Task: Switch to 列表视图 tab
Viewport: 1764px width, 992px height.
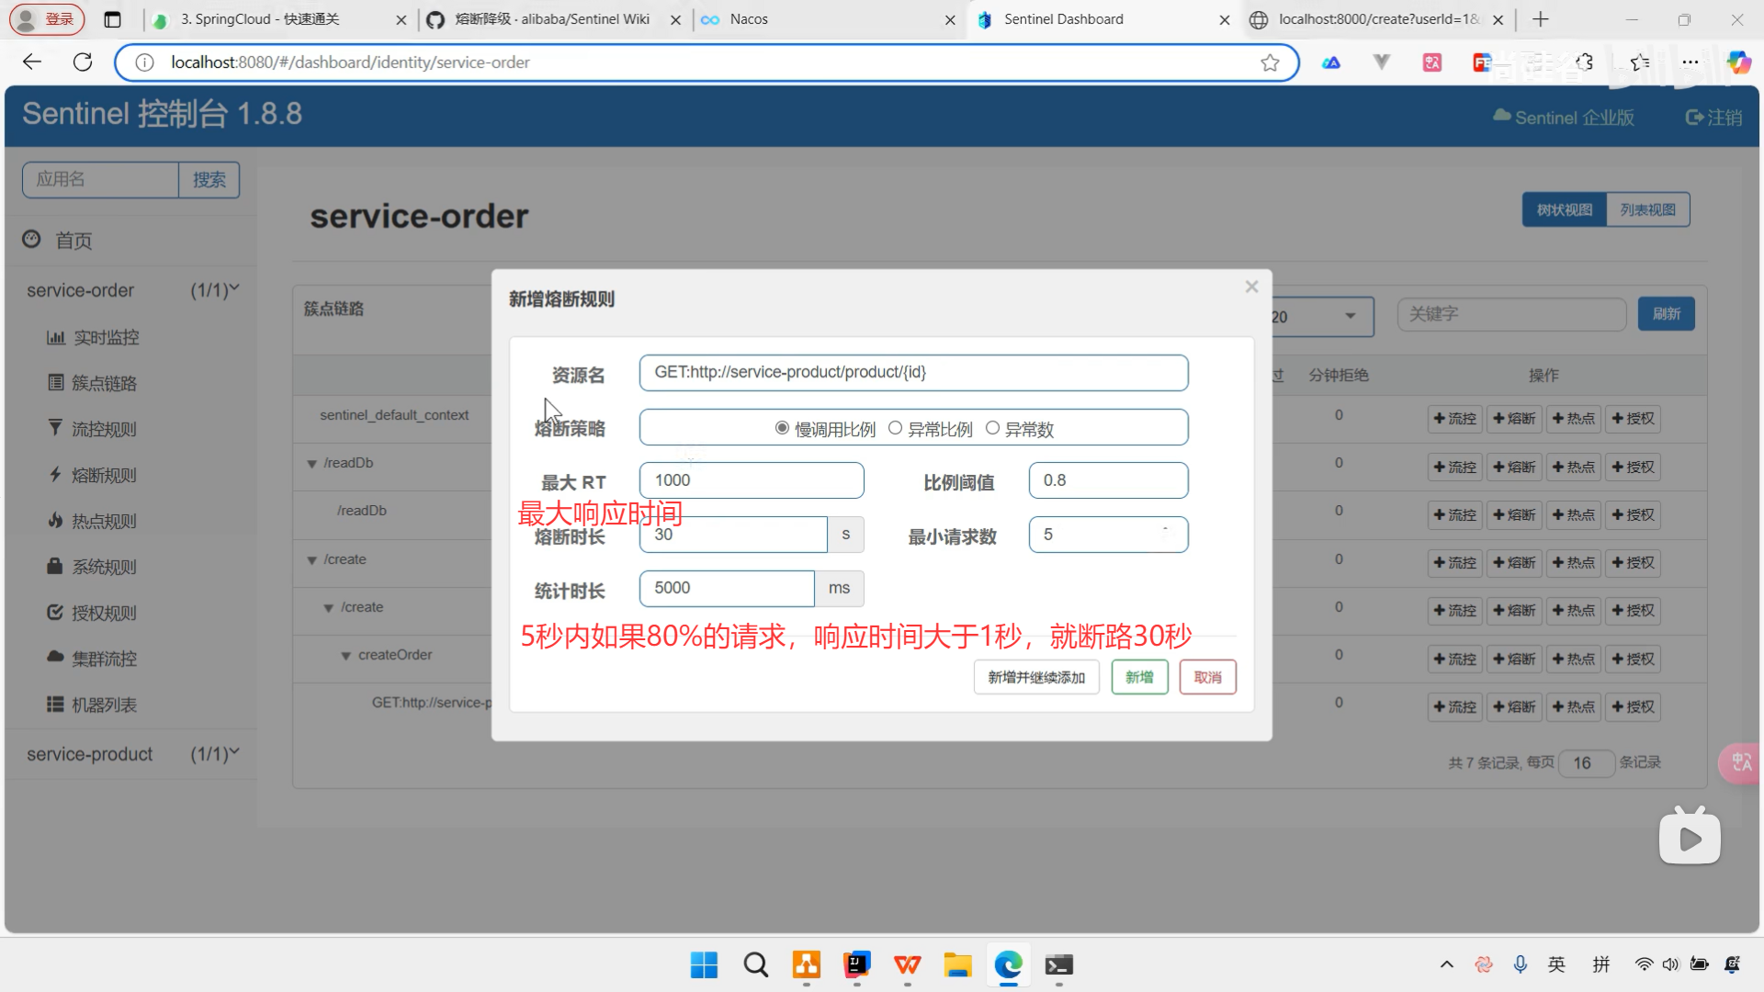Action: point(1647,210)
